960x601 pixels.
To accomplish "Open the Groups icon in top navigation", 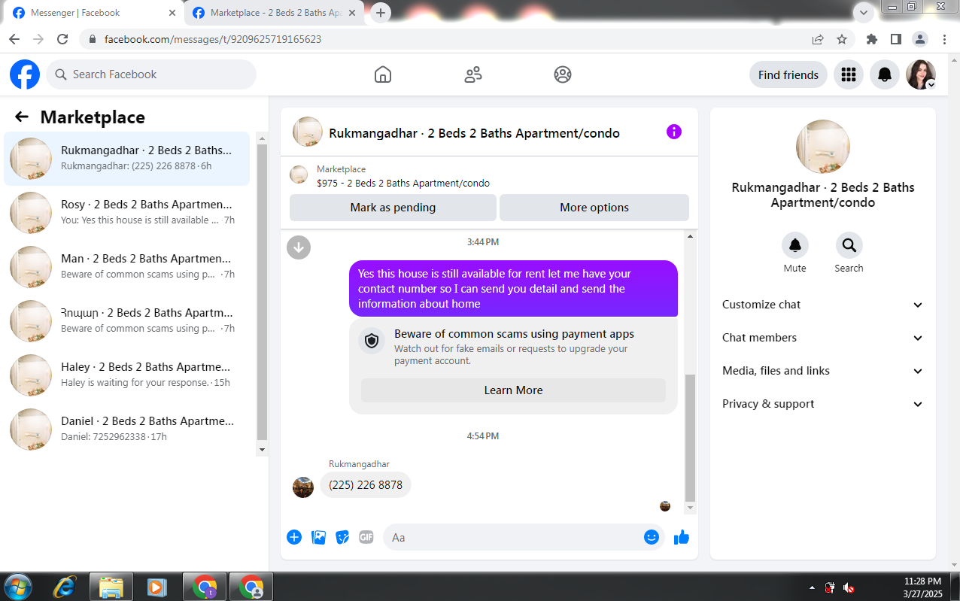I will (x=563, y=74).
